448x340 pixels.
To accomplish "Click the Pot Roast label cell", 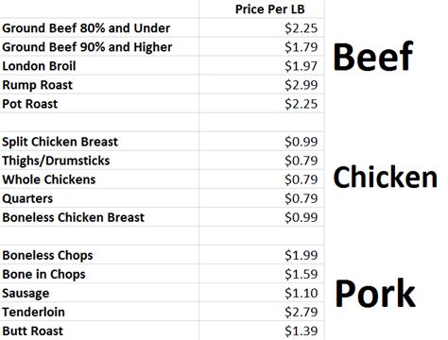I will pyautogui.click(x=99, y=104).
